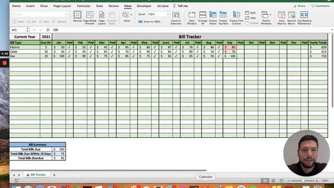Click the Split window button
This screenshot has width=334, height=188.
(250, 13)
